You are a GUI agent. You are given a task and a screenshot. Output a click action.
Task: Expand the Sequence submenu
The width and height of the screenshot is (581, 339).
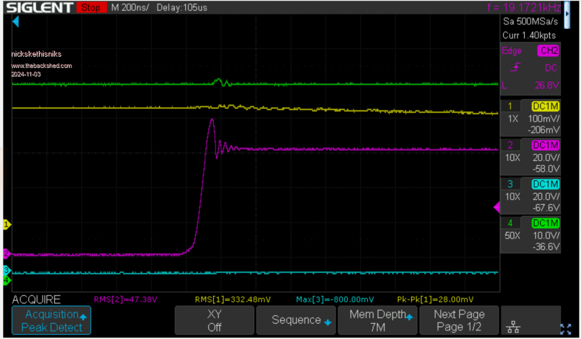(x=296, y=320)
